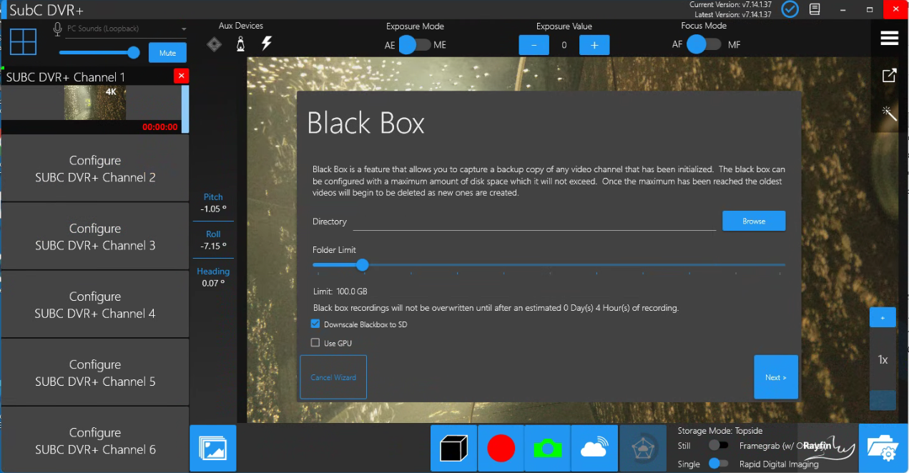Screen dimensions: 909x473
Task: Adjust the audio volume slider
Action: pos(99,52)
